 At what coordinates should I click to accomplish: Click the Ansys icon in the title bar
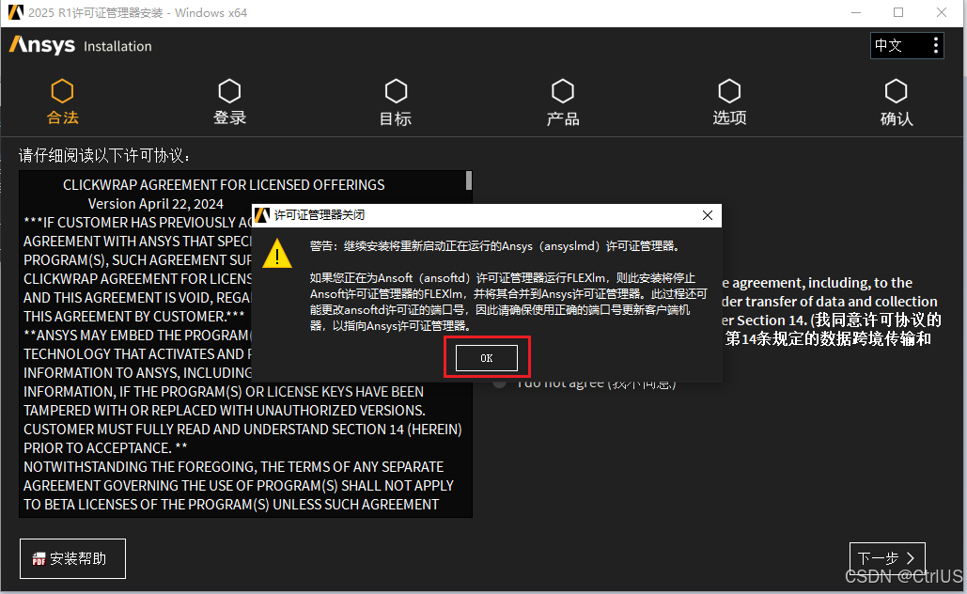[15, 12]
